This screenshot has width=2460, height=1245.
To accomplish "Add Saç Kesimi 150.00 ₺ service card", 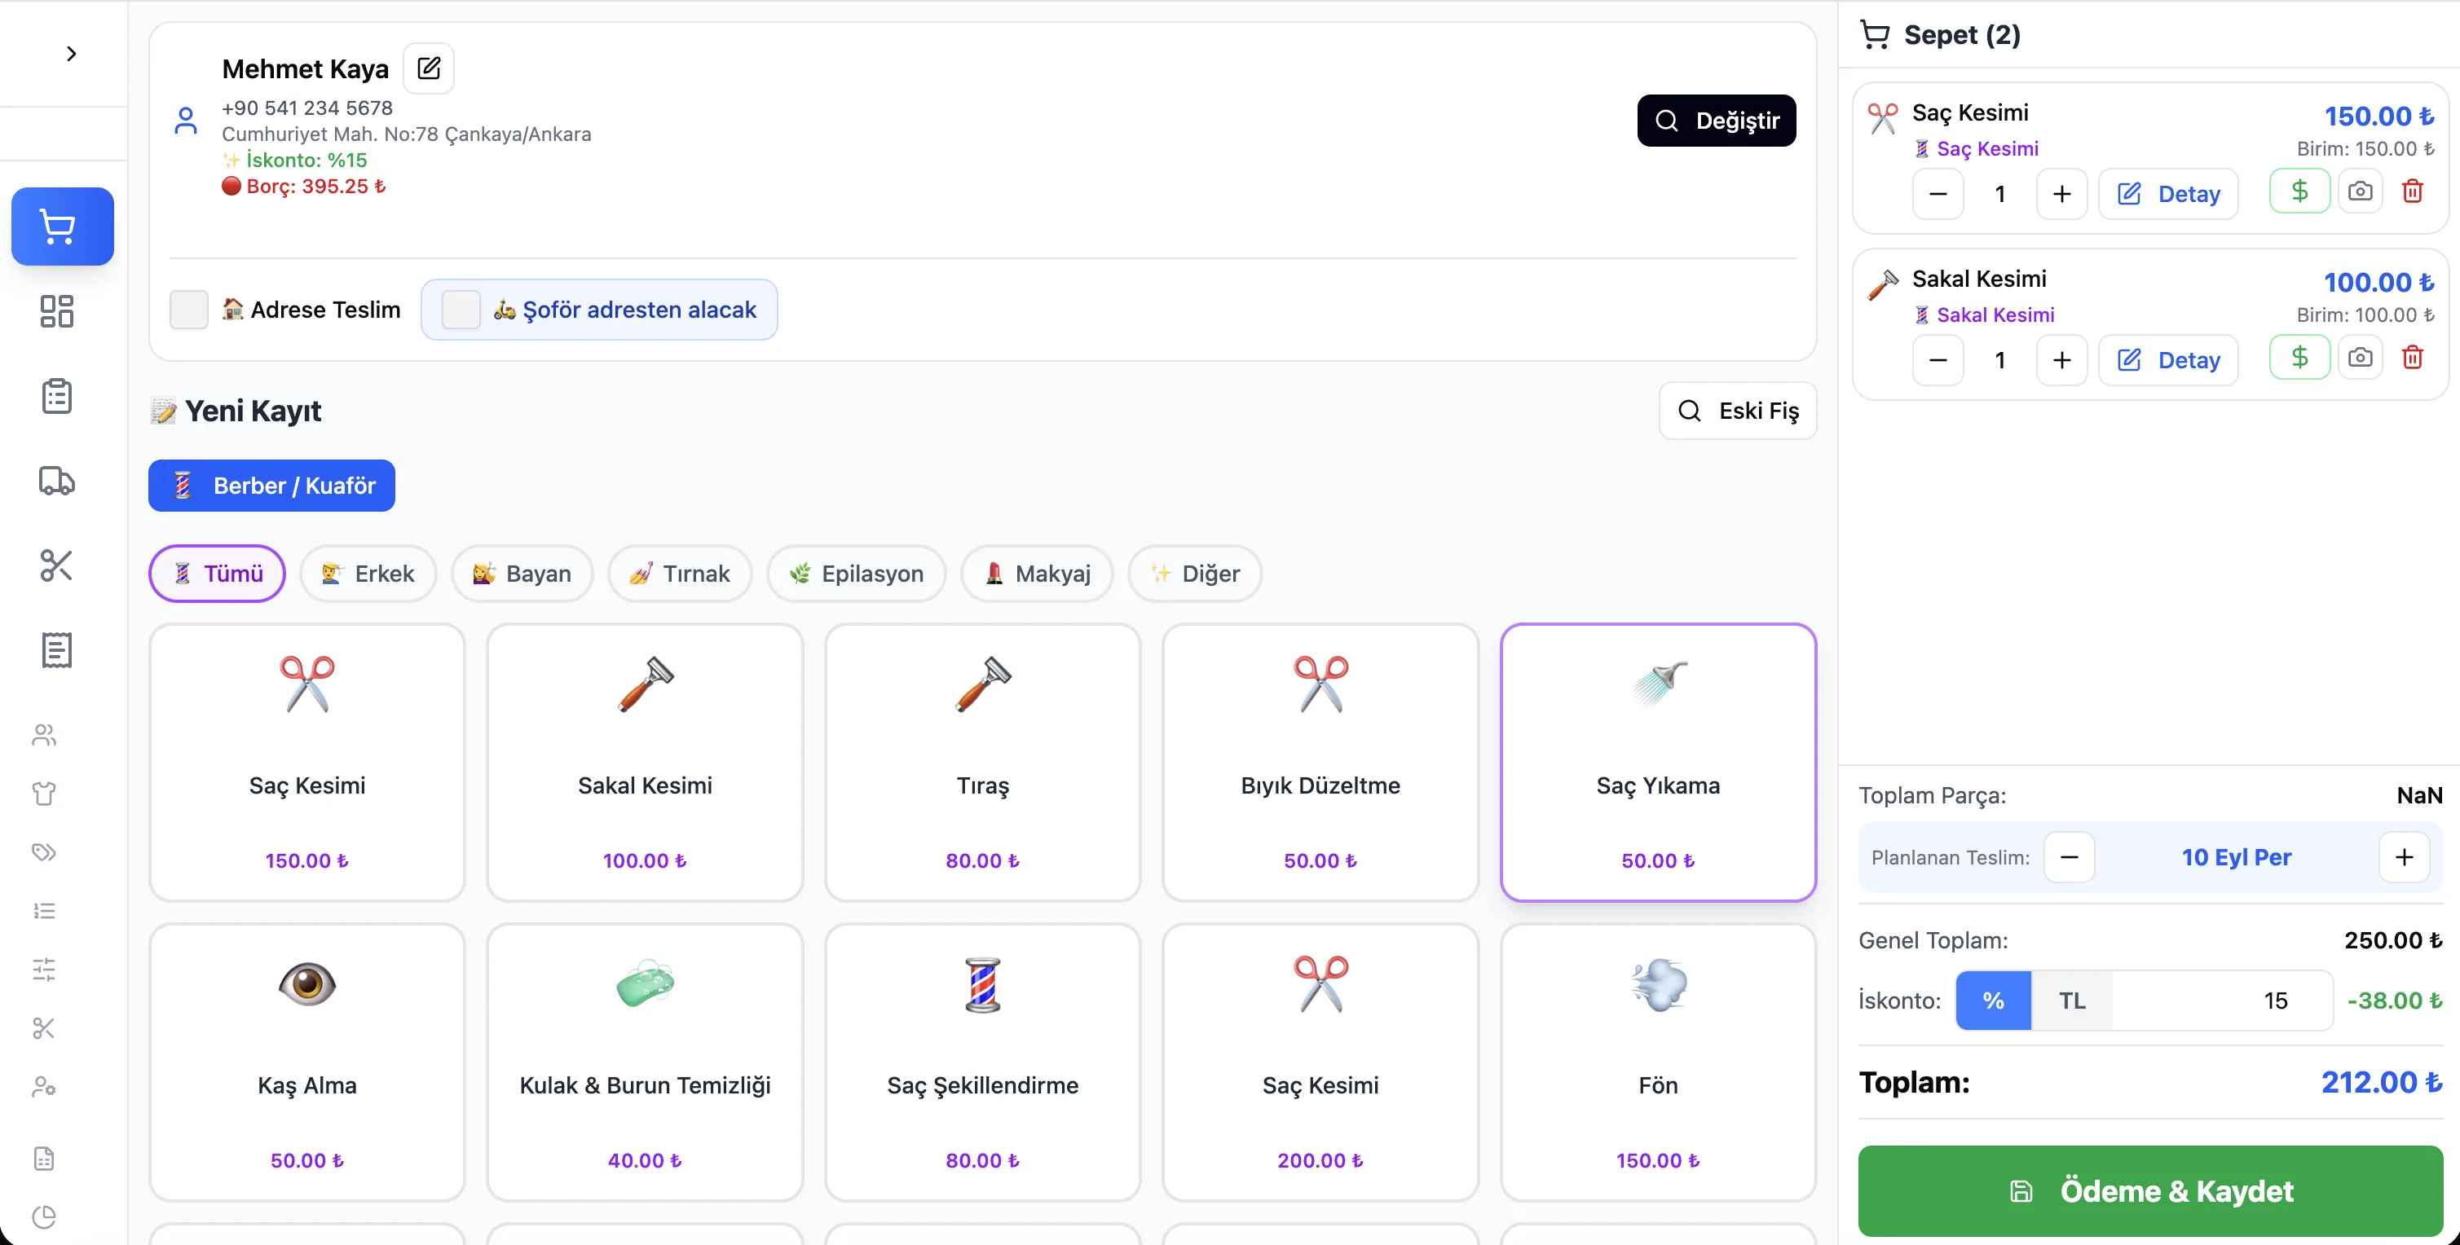I will coord(307,762).
